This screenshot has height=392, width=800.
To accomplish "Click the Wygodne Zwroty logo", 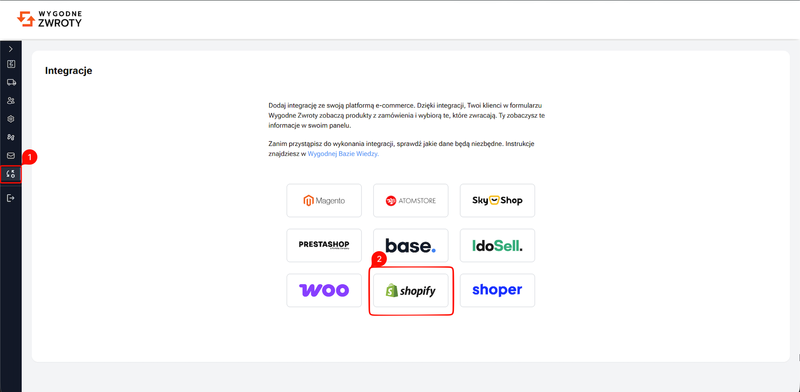I will pos(49,20).
